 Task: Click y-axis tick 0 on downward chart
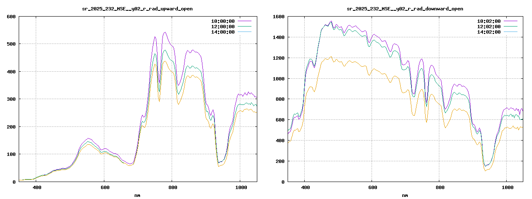[x=283, y=182]
